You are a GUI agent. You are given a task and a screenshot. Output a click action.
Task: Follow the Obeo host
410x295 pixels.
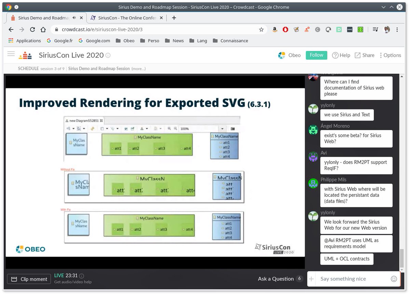316,55
